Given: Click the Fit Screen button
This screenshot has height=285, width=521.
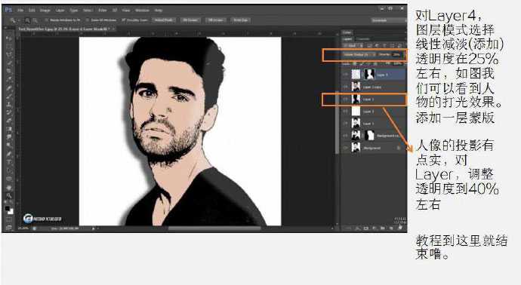Looking at the screenshot, I should click(190, 20).
